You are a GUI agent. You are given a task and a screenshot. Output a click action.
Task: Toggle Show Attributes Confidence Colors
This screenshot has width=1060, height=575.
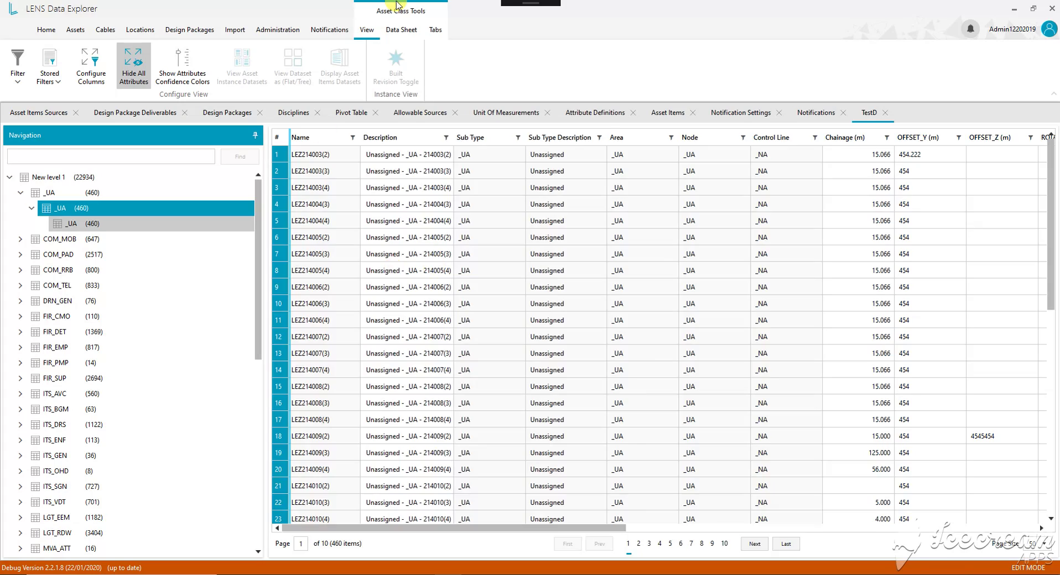[x=182, y=66]
